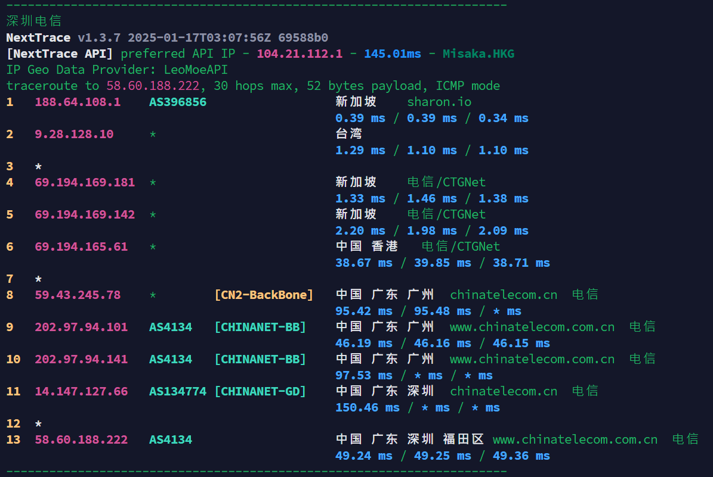
Task: Click API IP 104.21.112.1
Action: click(x=300, y=54)
